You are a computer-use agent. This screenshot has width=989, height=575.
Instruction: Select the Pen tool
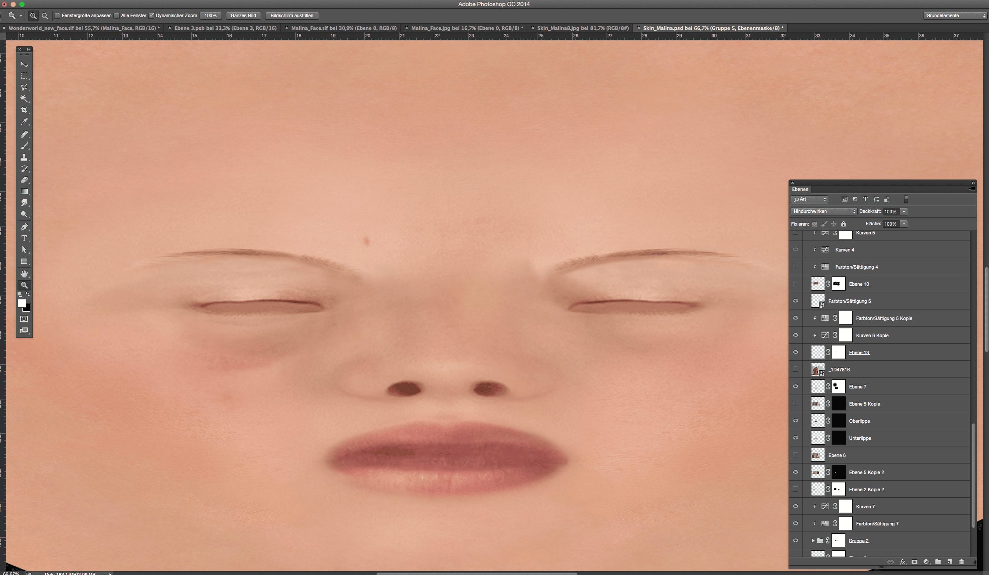tap(24, 227)
